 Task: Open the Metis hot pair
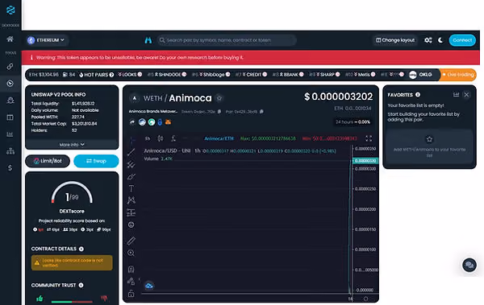click(361, 75)
